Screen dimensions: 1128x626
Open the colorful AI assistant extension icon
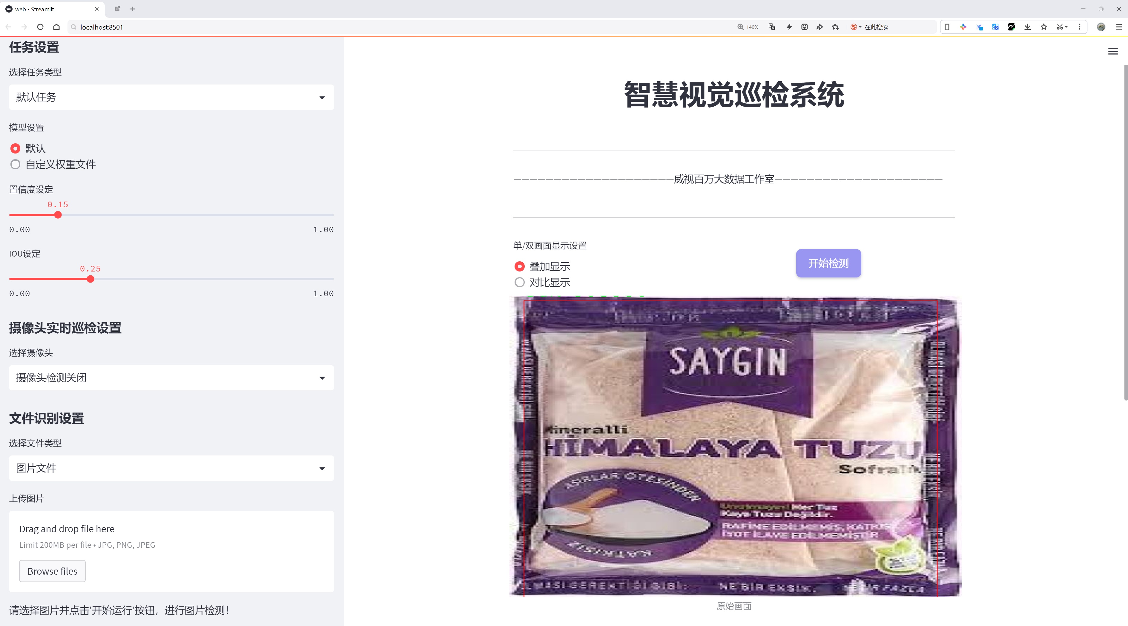963,27
